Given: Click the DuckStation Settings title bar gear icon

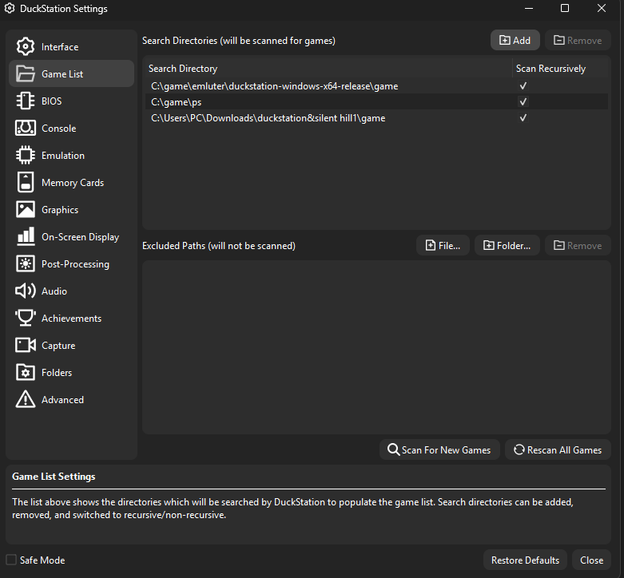Looking at the screenshot, I should coord(10,8).
